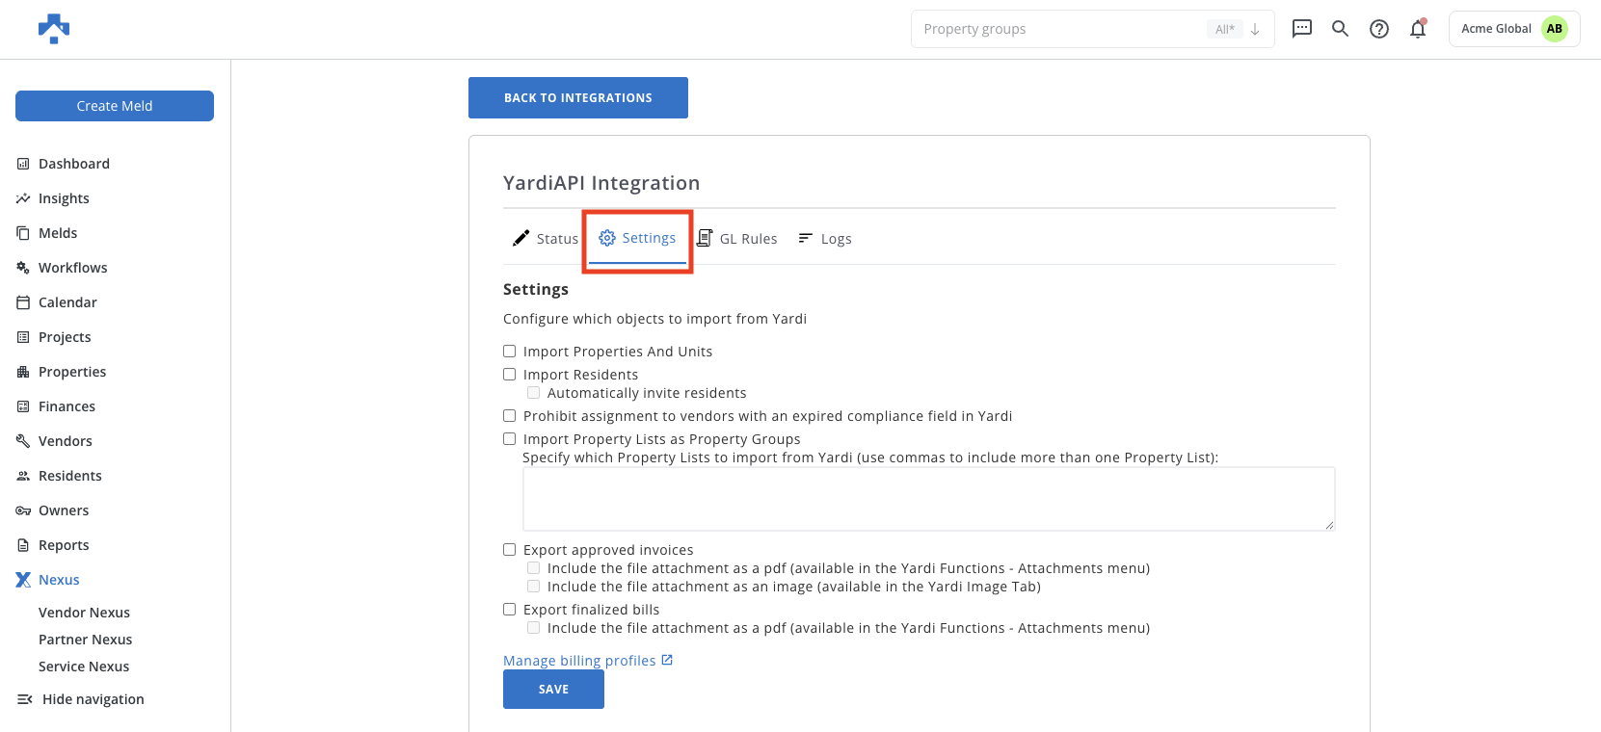
Task: Open notifications bell icon
Action: (x=1418, y=29)
